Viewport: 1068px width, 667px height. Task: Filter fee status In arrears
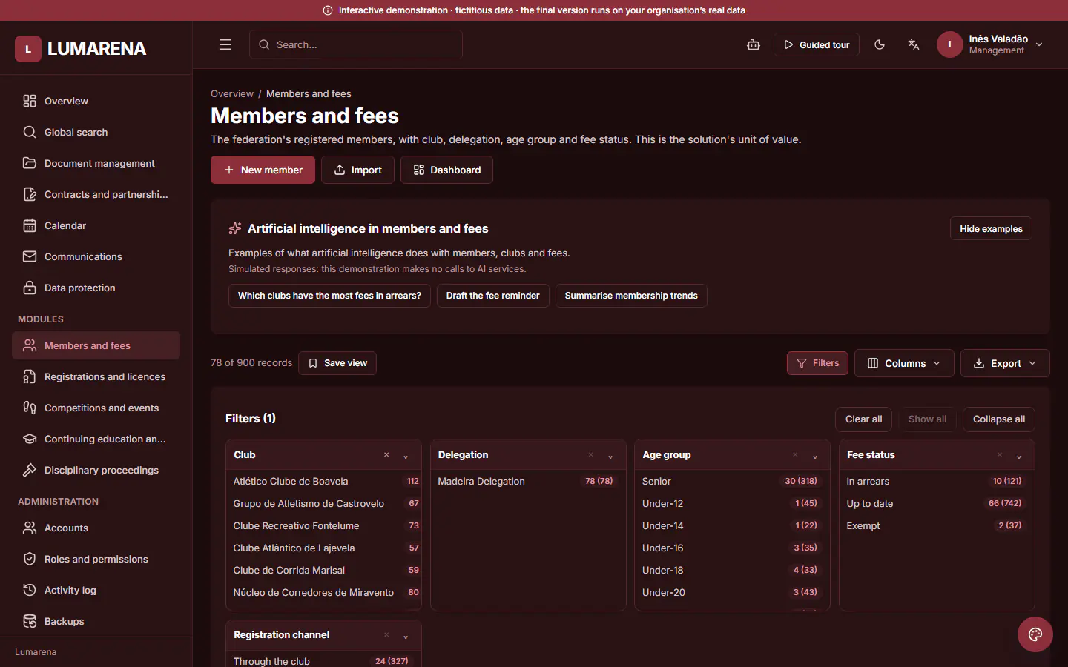pyautogui.click(x=937, y=481)
